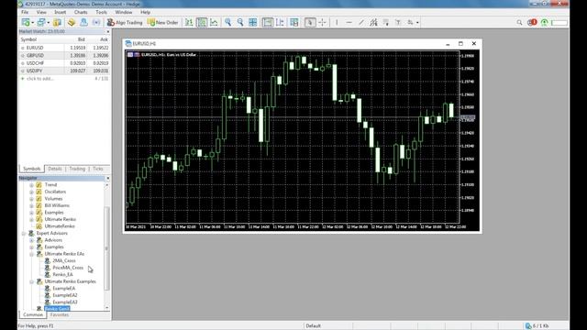Click 'click to add...' symbol field
The height and width of the screenshot is (330, 587).
point(40,79)
